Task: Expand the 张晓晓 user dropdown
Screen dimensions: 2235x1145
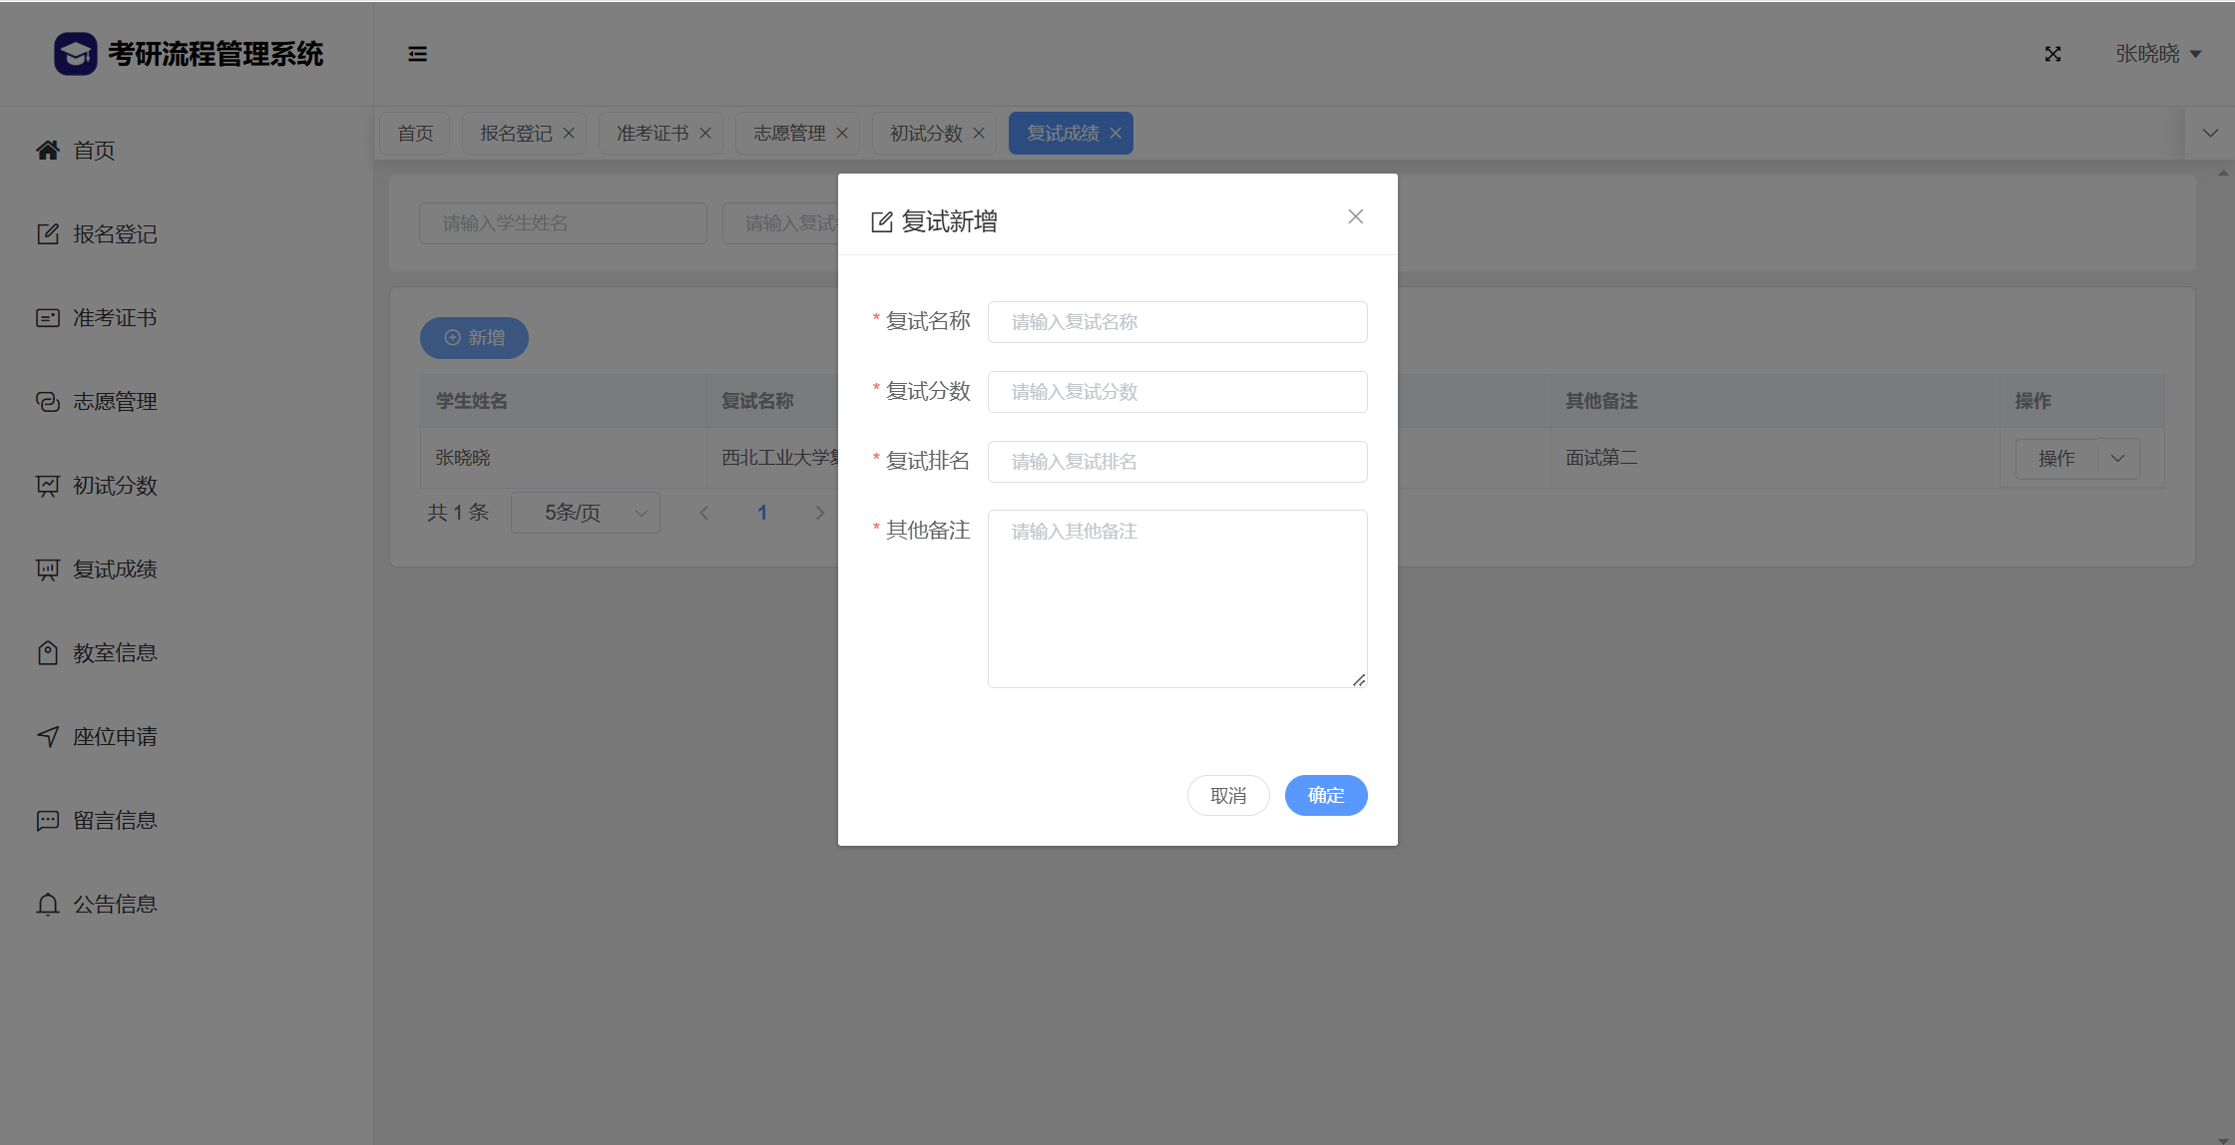Action: pyautogui.click(x=2157, y=54)
